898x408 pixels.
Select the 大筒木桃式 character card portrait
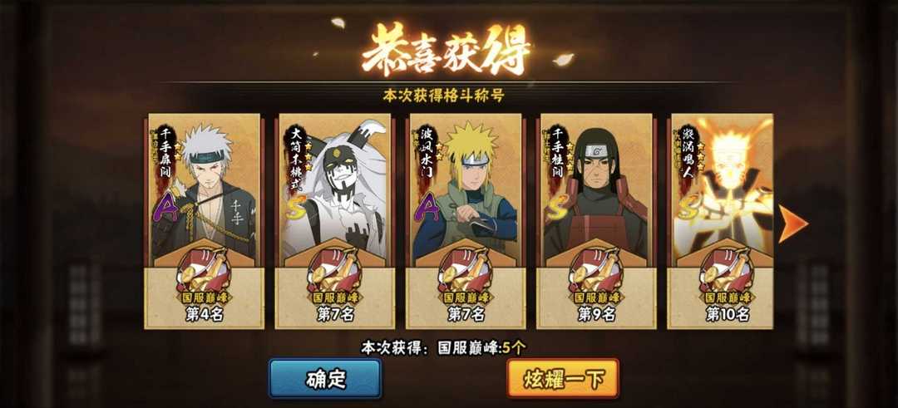335,186
